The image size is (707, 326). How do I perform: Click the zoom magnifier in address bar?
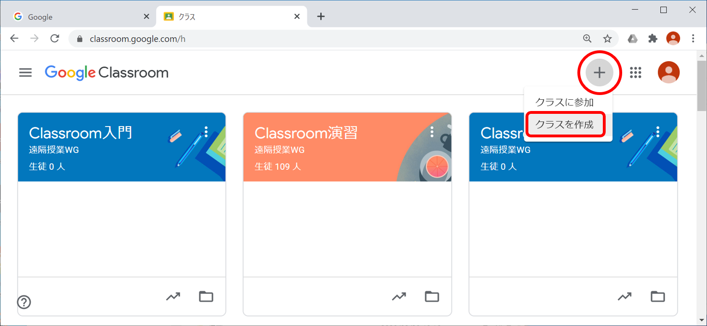tap(587, 39)
